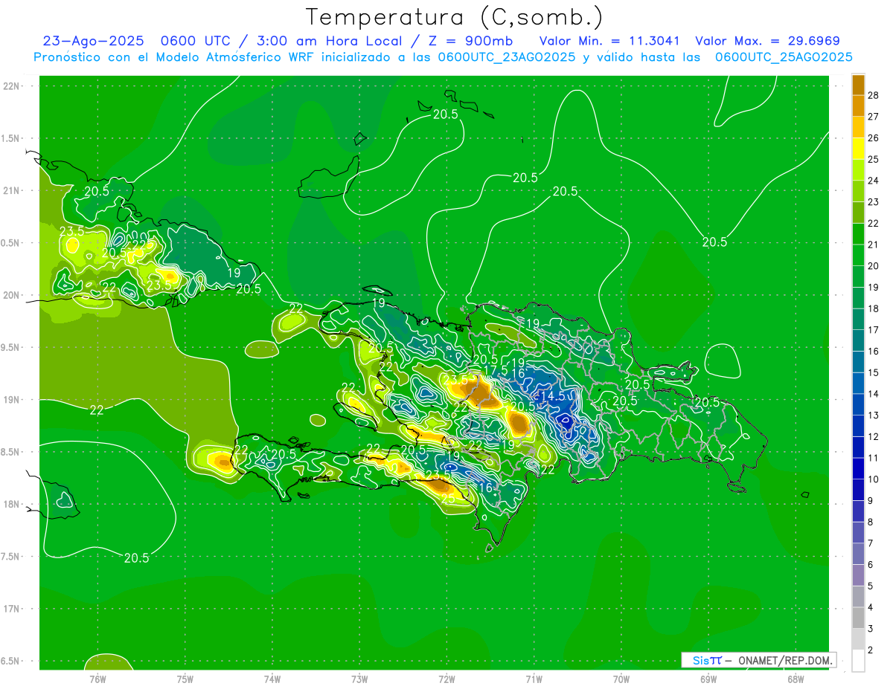Click the '20N' latitude axis label
The height and width of the screenshot is (689, 893).
click(x=11, y=295)
